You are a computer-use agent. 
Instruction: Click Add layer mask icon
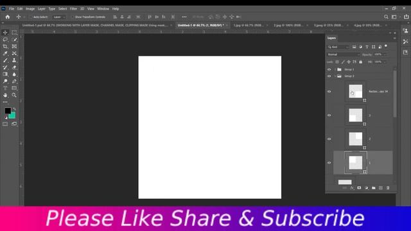pos(359,188)
